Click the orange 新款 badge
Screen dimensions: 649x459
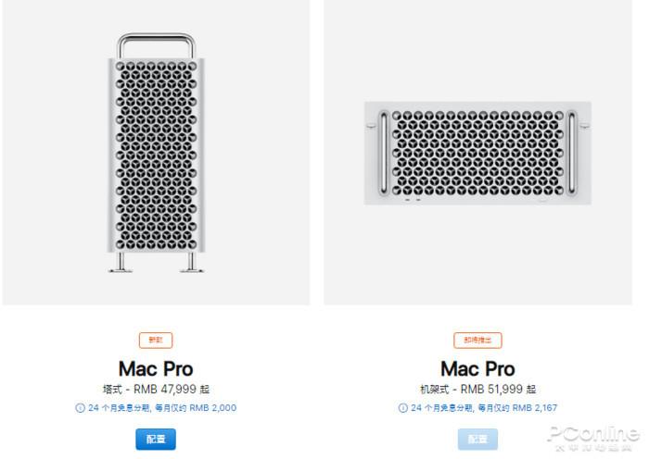(156, 341)
